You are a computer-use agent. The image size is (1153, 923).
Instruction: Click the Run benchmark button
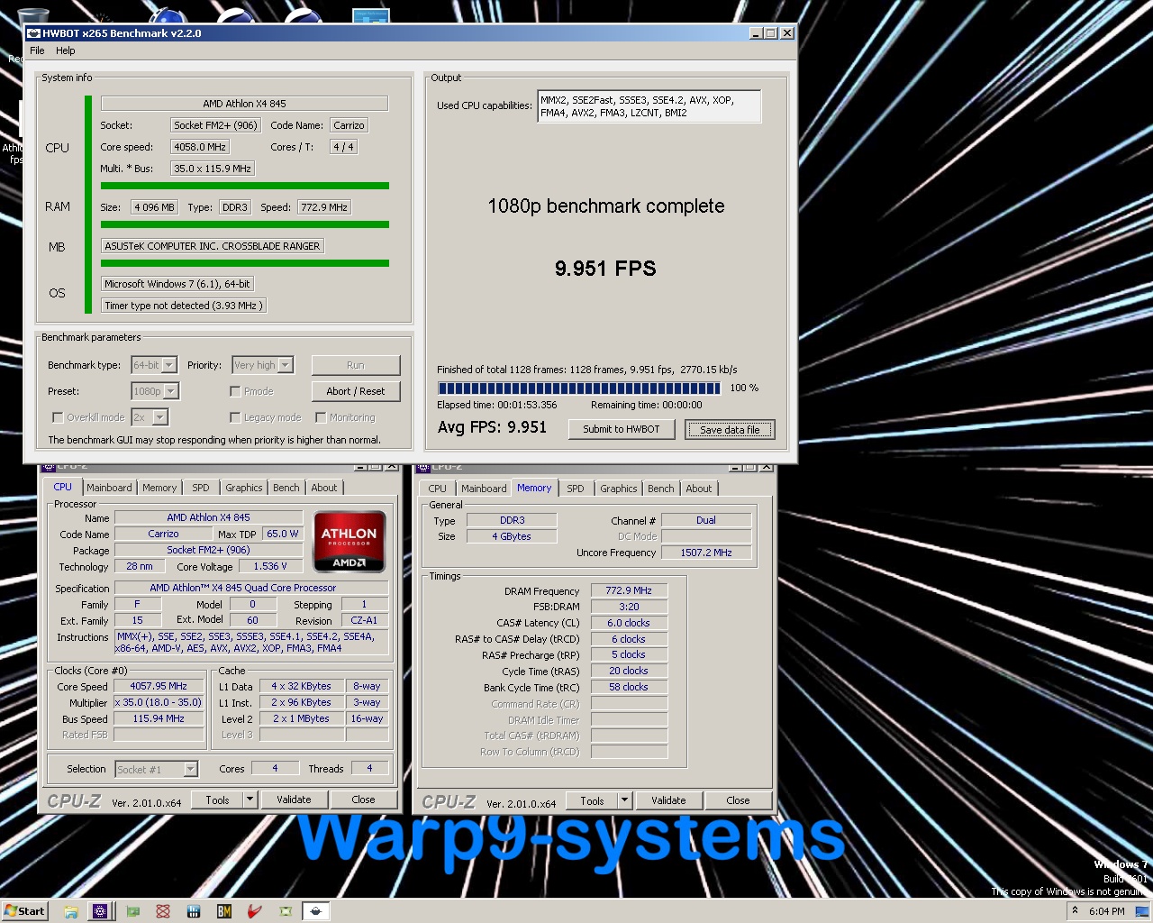356,365
